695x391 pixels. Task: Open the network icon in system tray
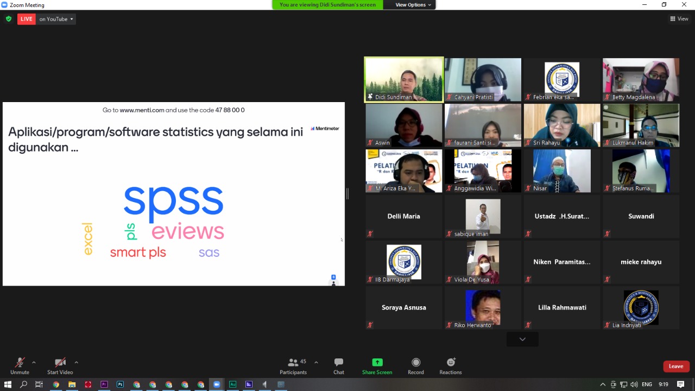[x=623, y=384]
